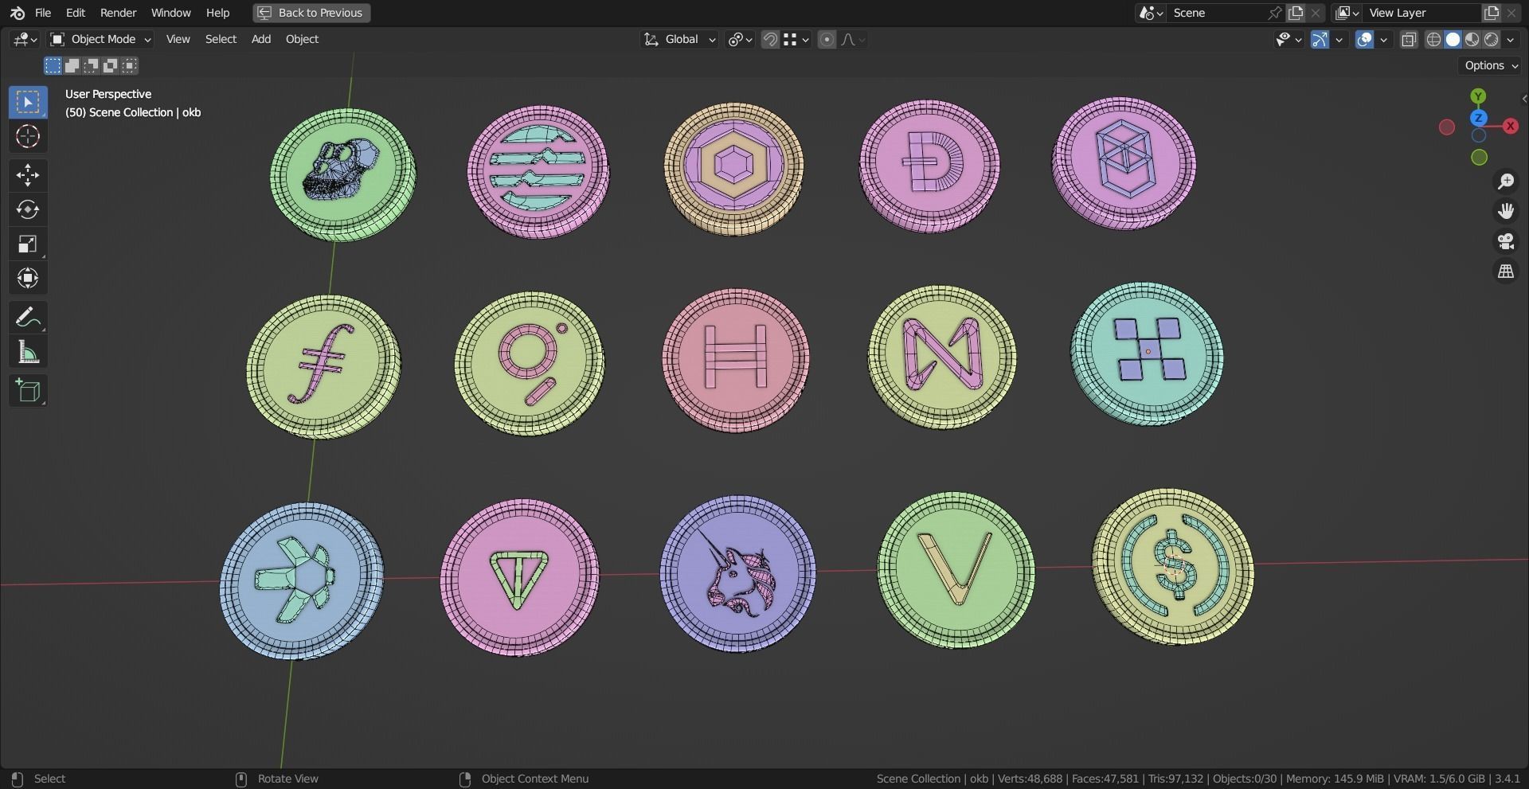Toggle X-ray mode
The height and width of the screenshot is (789, 1529).
coord(1409,39)
